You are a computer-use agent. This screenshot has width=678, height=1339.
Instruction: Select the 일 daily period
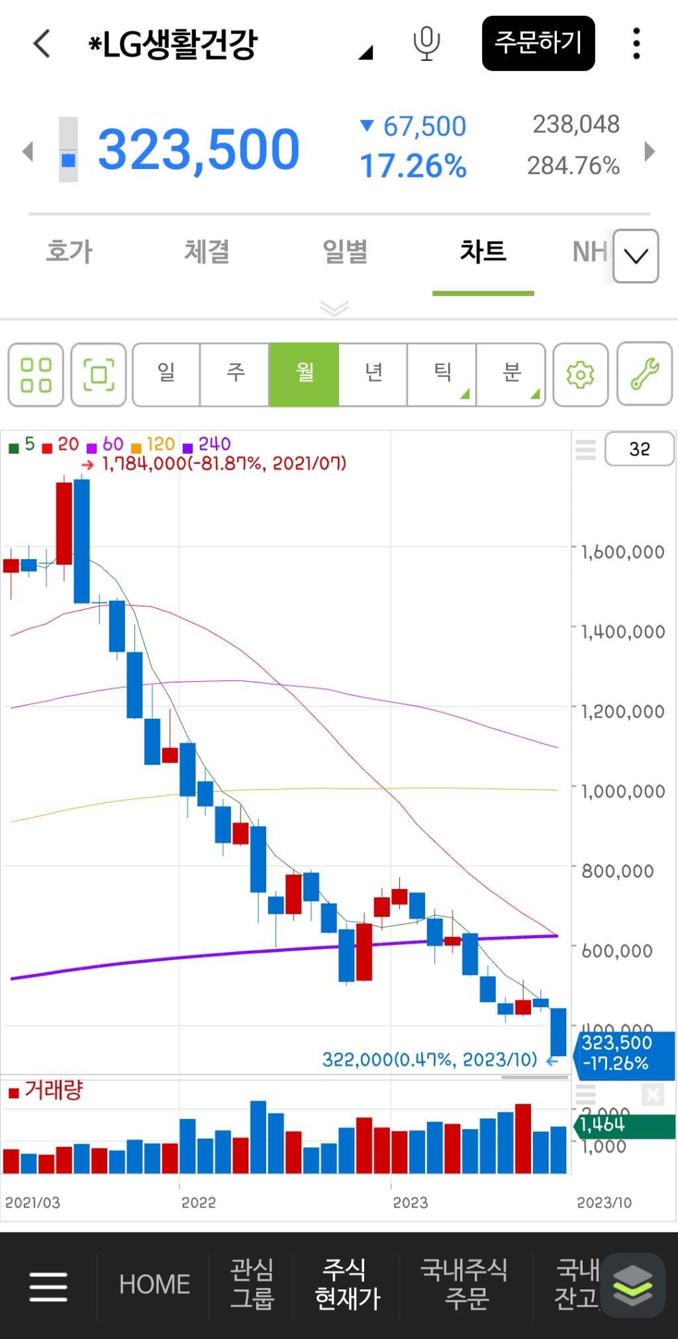point(166,374)
